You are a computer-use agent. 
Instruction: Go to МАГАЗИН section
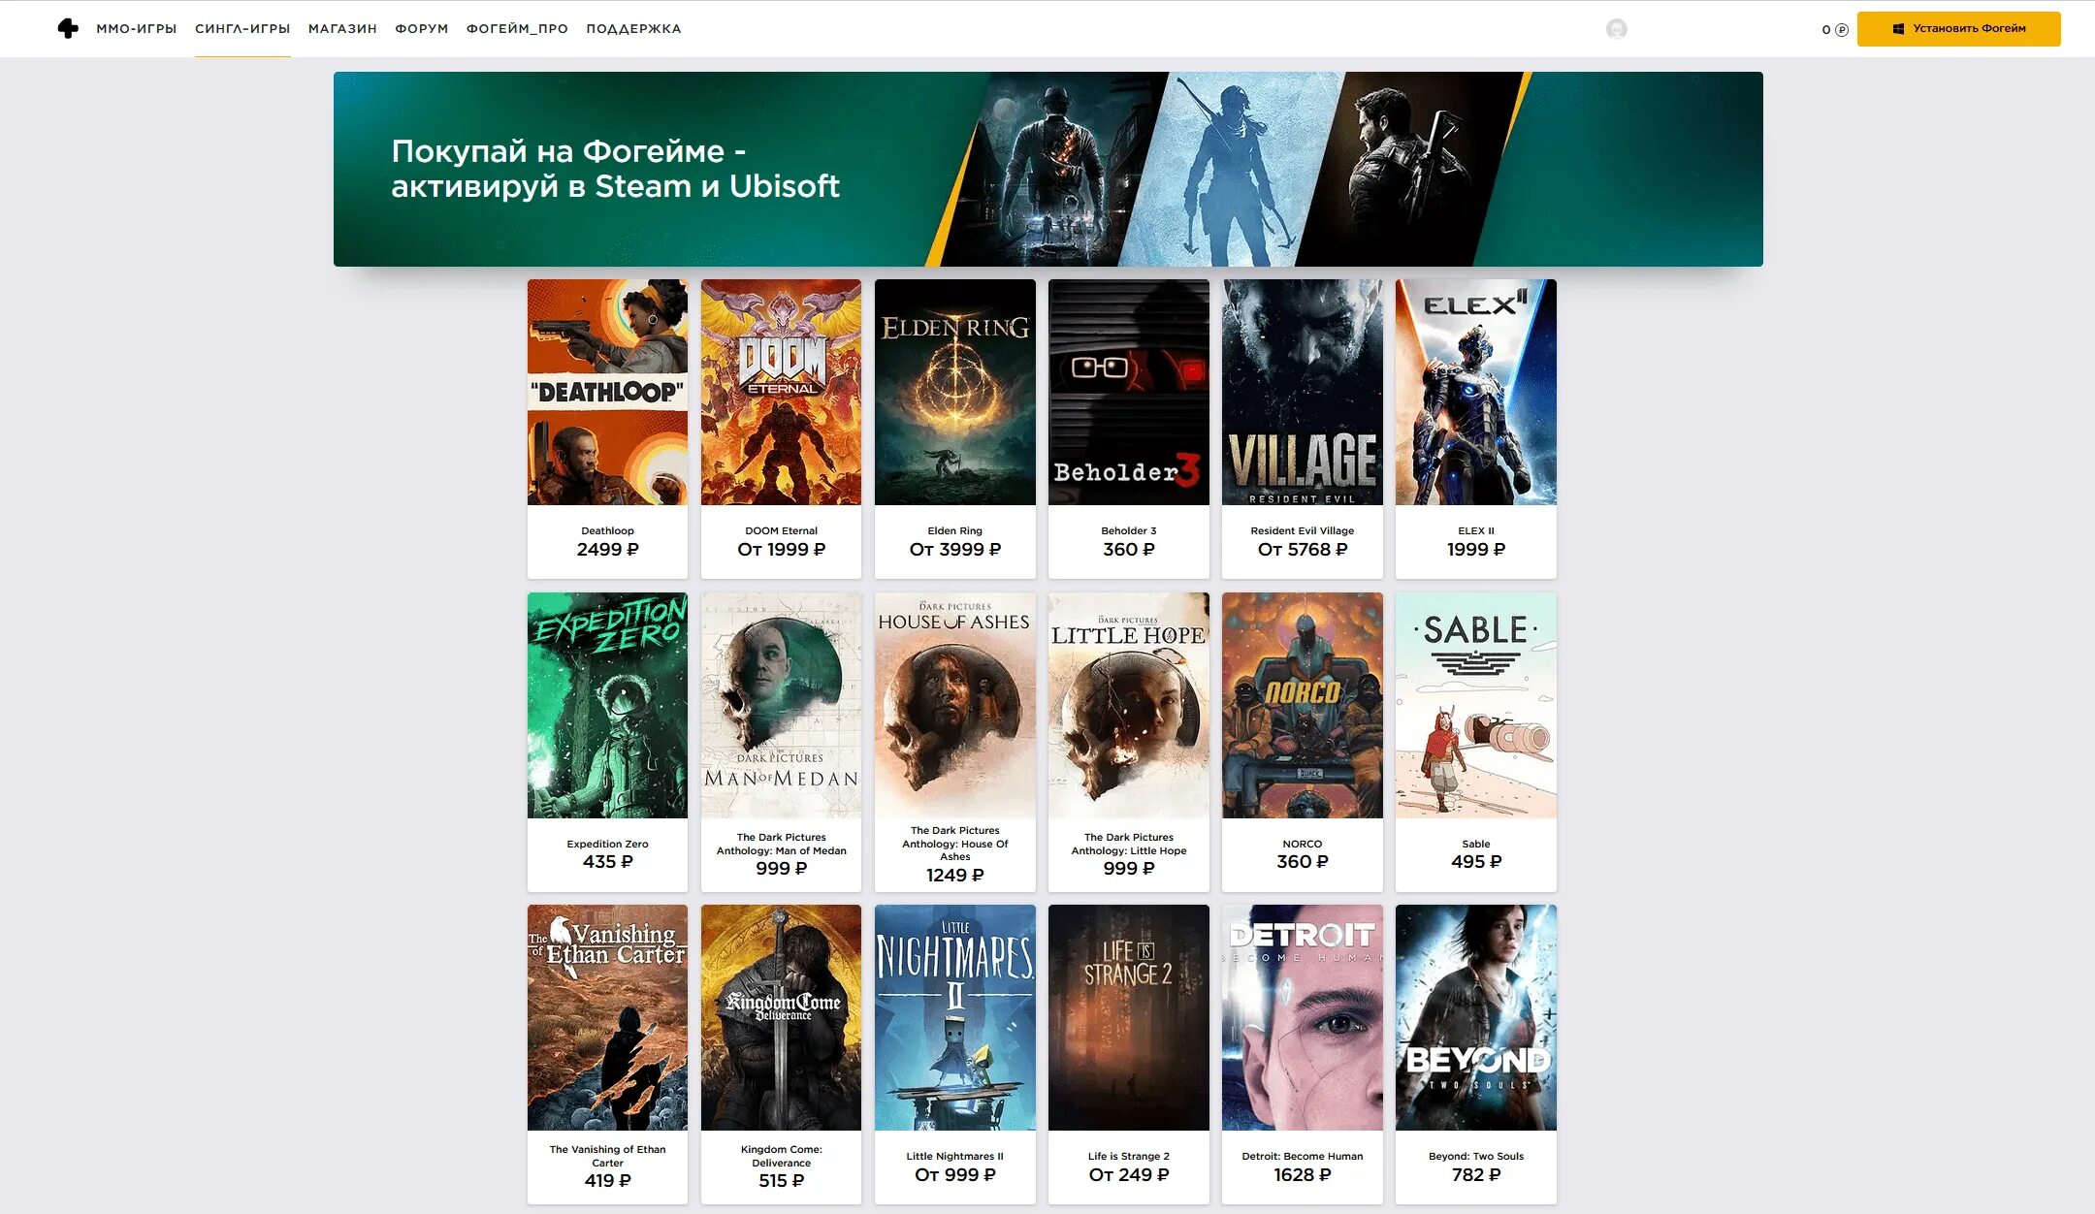[342, 29]
